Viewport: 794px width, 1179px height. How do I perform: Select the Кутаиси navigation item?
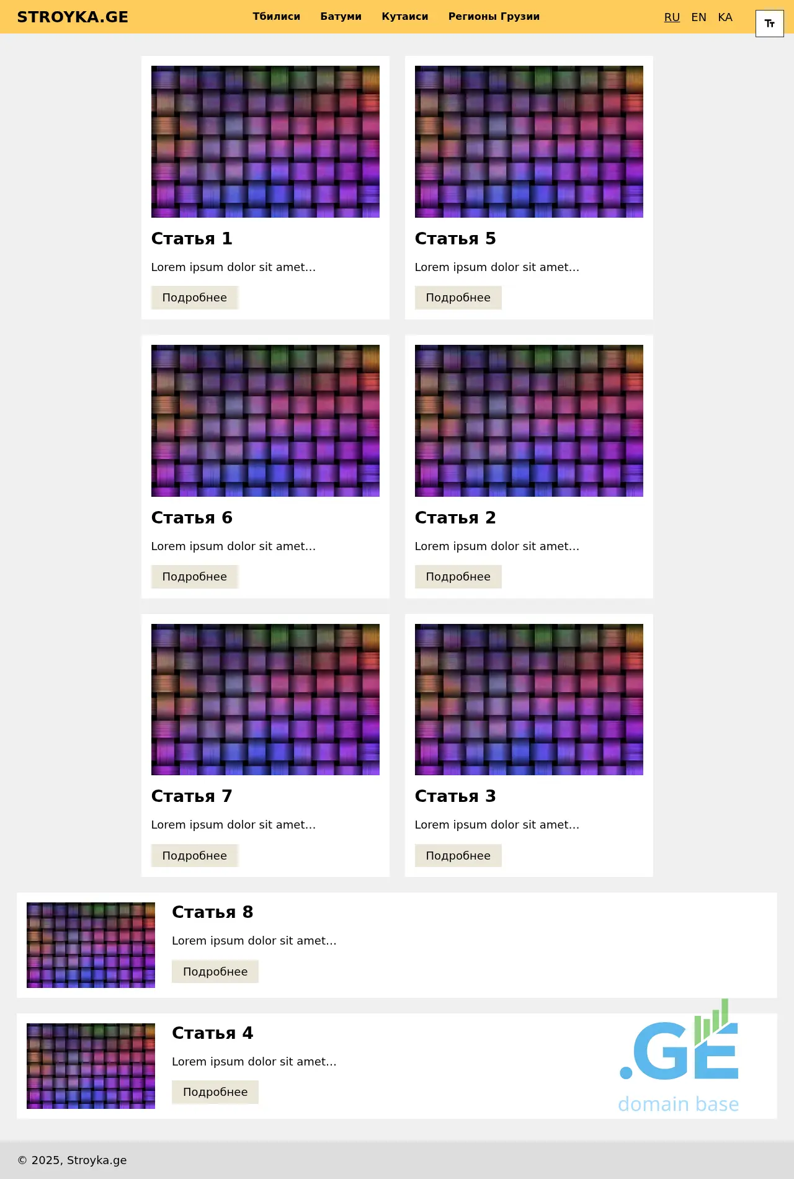(404, 17)
